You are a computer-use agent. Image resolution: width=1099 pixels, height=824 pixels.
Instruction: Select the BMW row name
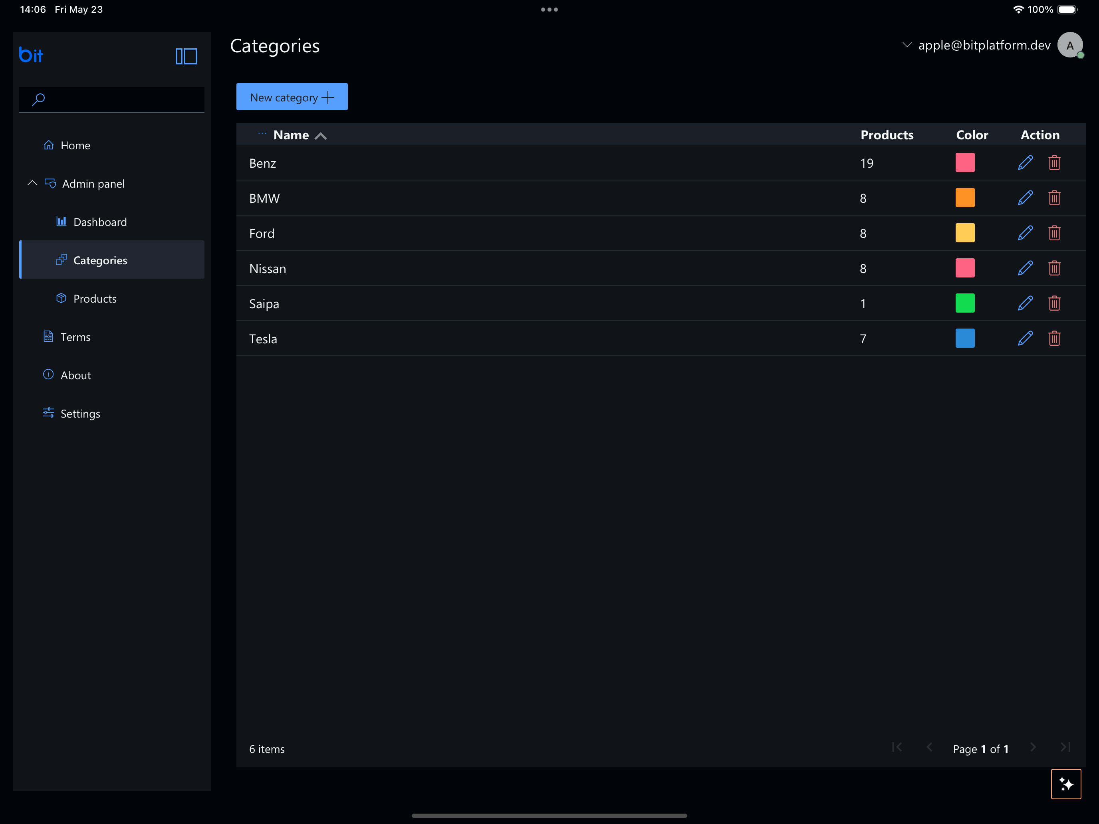click(264, 199)
